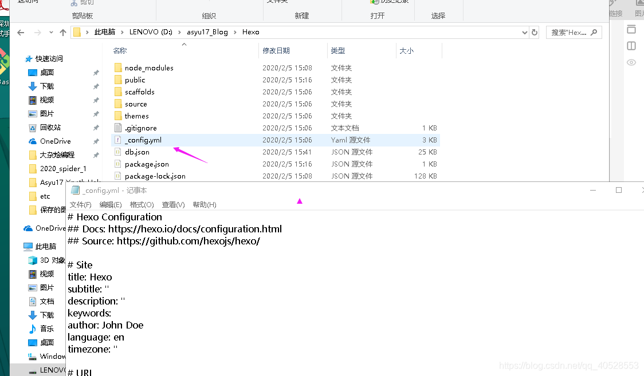The image size is (644, 376).
Task: Open Notepad 文件(F) menu
Action: [80, 205]
